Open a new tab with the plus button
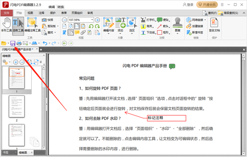Image resolution: width=247 pixels, height=157 pixels. pos(41,50)
